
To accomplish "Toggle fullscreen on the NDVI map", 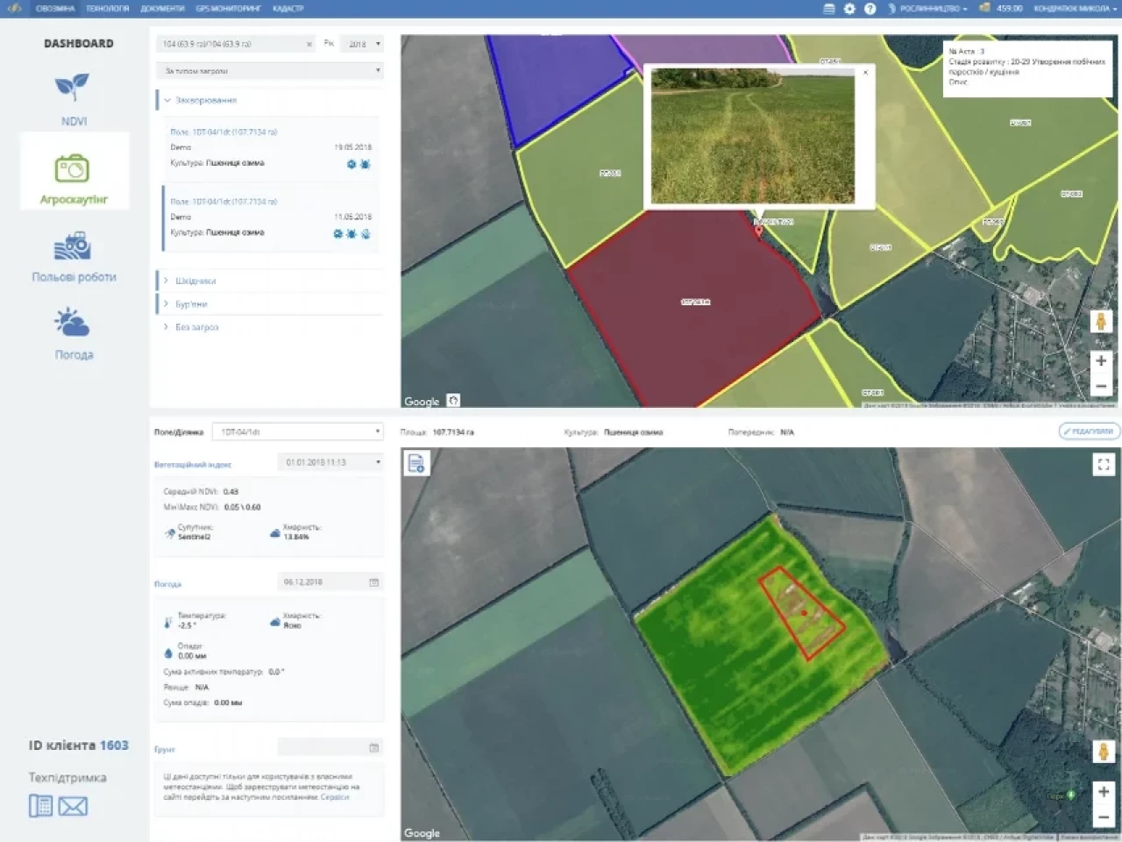I will (x=1104, y=465).
